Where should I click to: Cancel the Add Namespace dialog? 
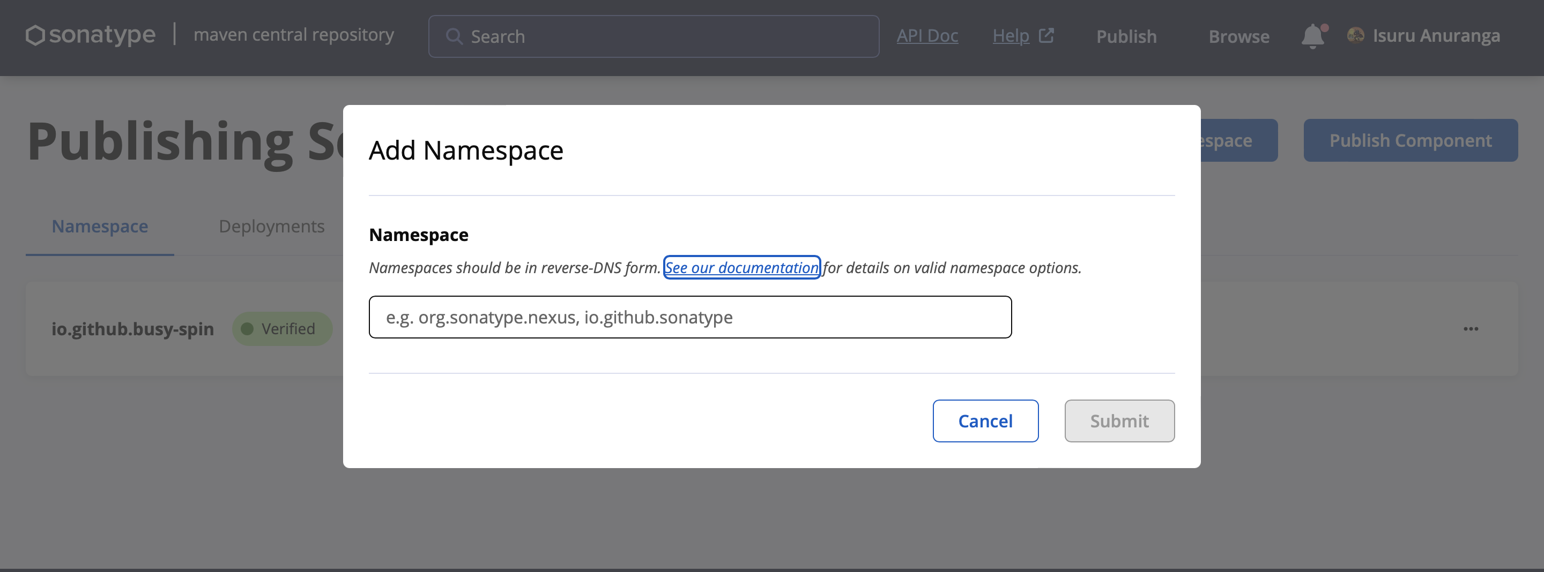pos(985,420)
